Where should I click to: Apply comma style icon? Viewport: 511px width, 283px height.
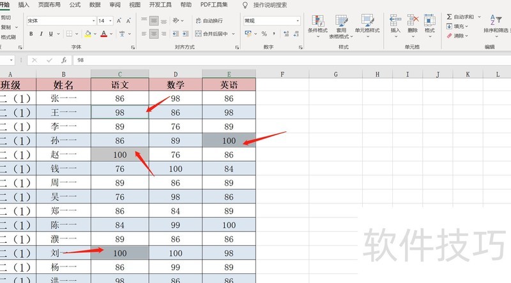(274, 34)
